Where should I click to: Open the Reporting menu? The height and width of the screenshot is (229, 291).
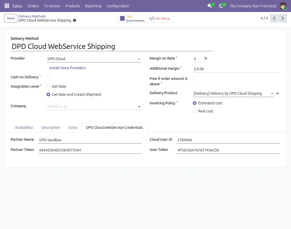point(93,6)
